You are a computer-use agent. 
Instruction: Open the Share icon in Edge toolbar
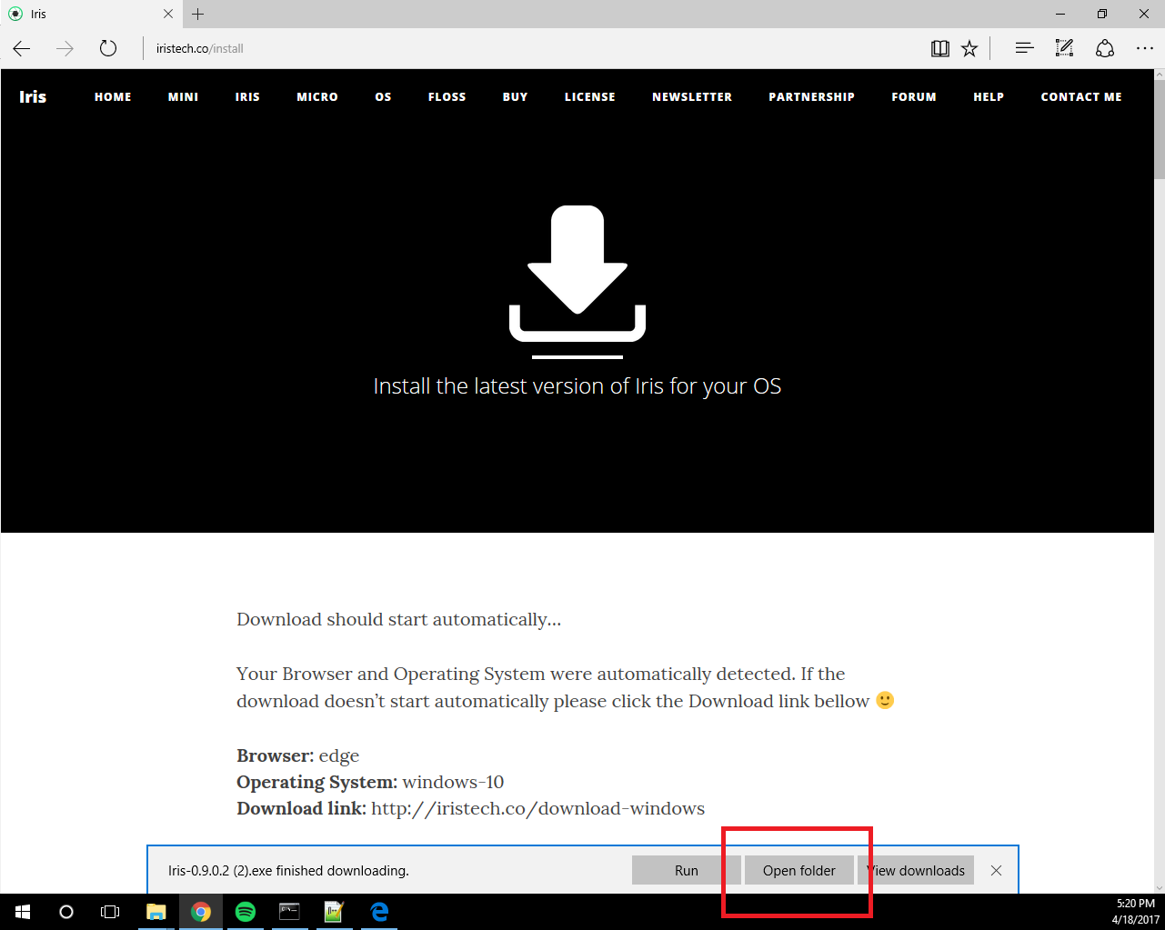tap(1105, 48)
